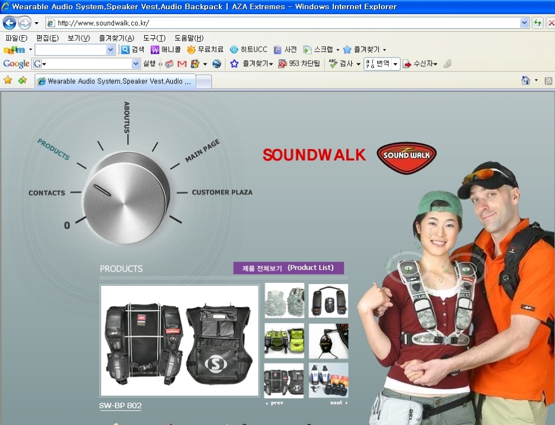Open the 편집(E) menu
Image resolution: width=555 pixels, height=425 pixels.
pyautogui.click(x=48, y=38)
